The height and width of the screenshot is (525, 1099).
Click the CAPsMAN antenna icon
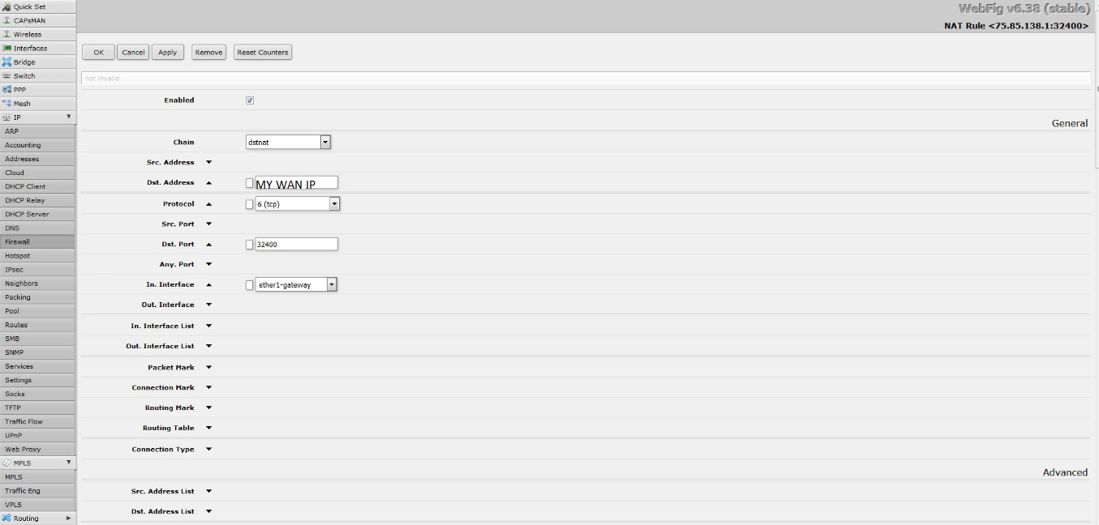(x=6, y=20)
